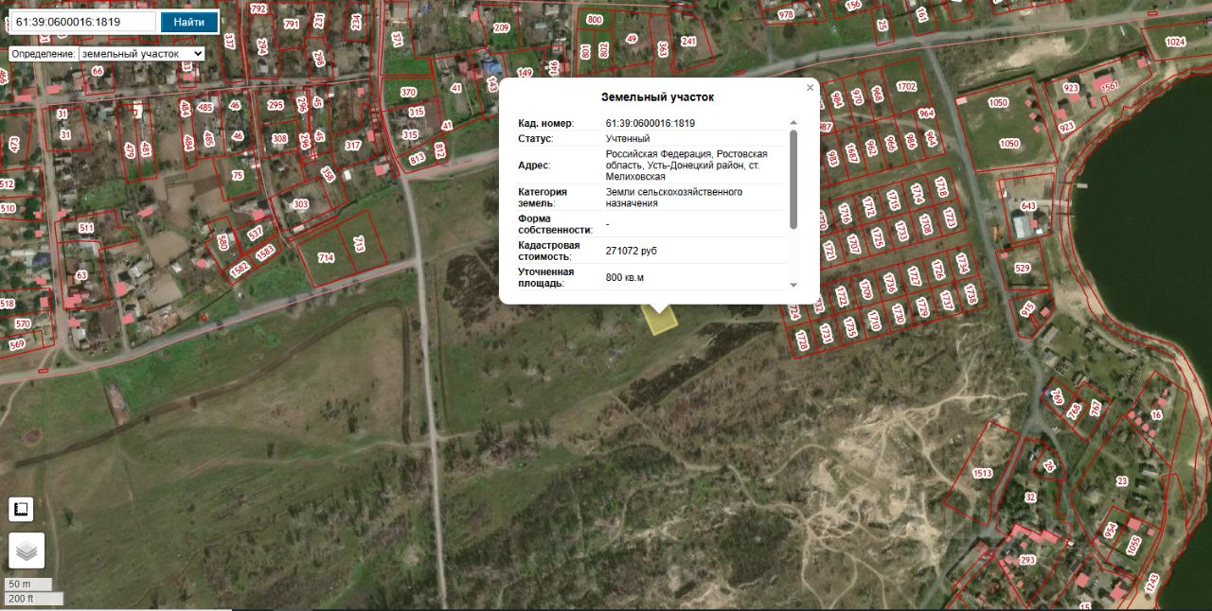Image resolution: width=1212 pixels, height=611 pixels.
Task: Click area value 800 кв.м
Action: point(625,277)
